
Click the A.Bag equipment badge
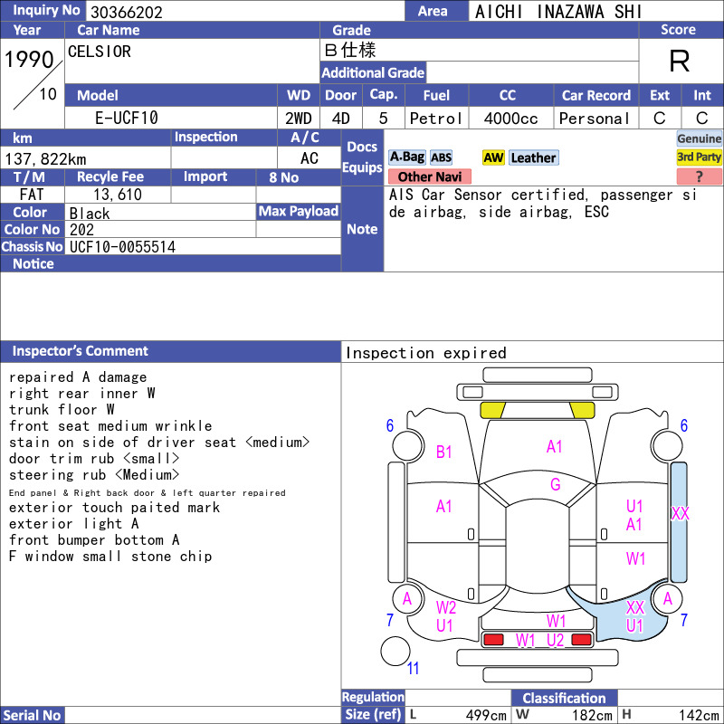tap(406, 157)
